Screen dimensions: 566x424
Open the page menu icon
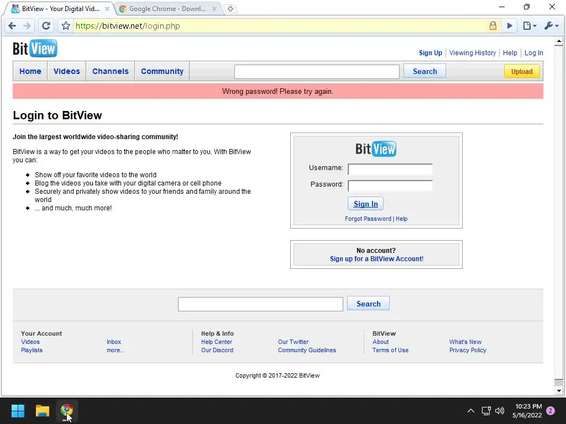coord(530,25)
